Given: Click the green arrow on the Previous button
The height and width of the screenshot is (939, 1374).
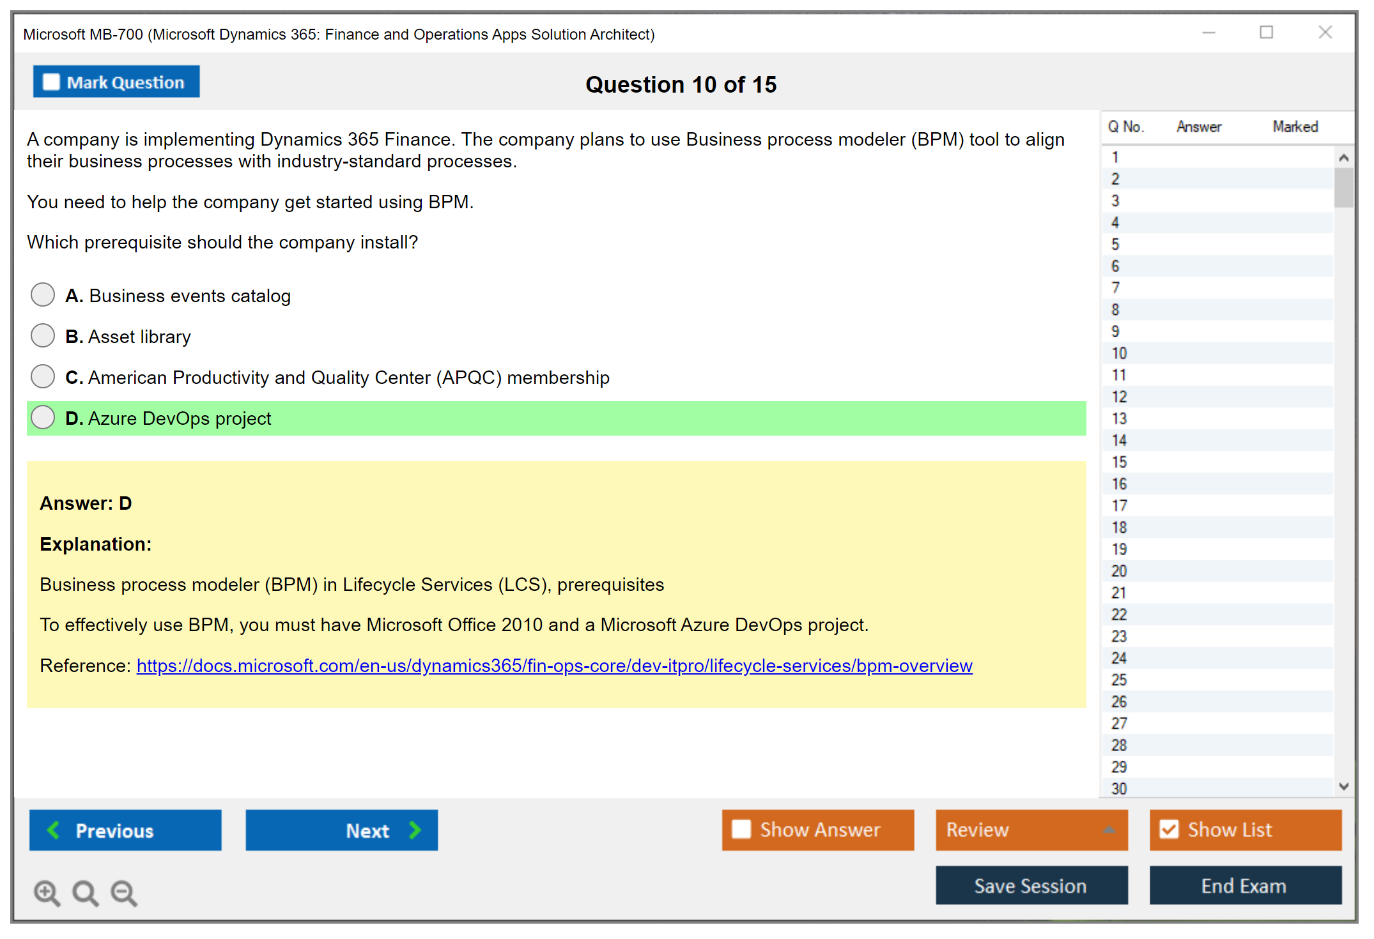Looking at the screenshot, I should [x=54, y=830].
